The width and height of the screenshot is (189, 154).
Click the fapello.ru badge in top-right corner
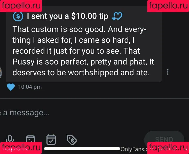(x=168, y=6)
